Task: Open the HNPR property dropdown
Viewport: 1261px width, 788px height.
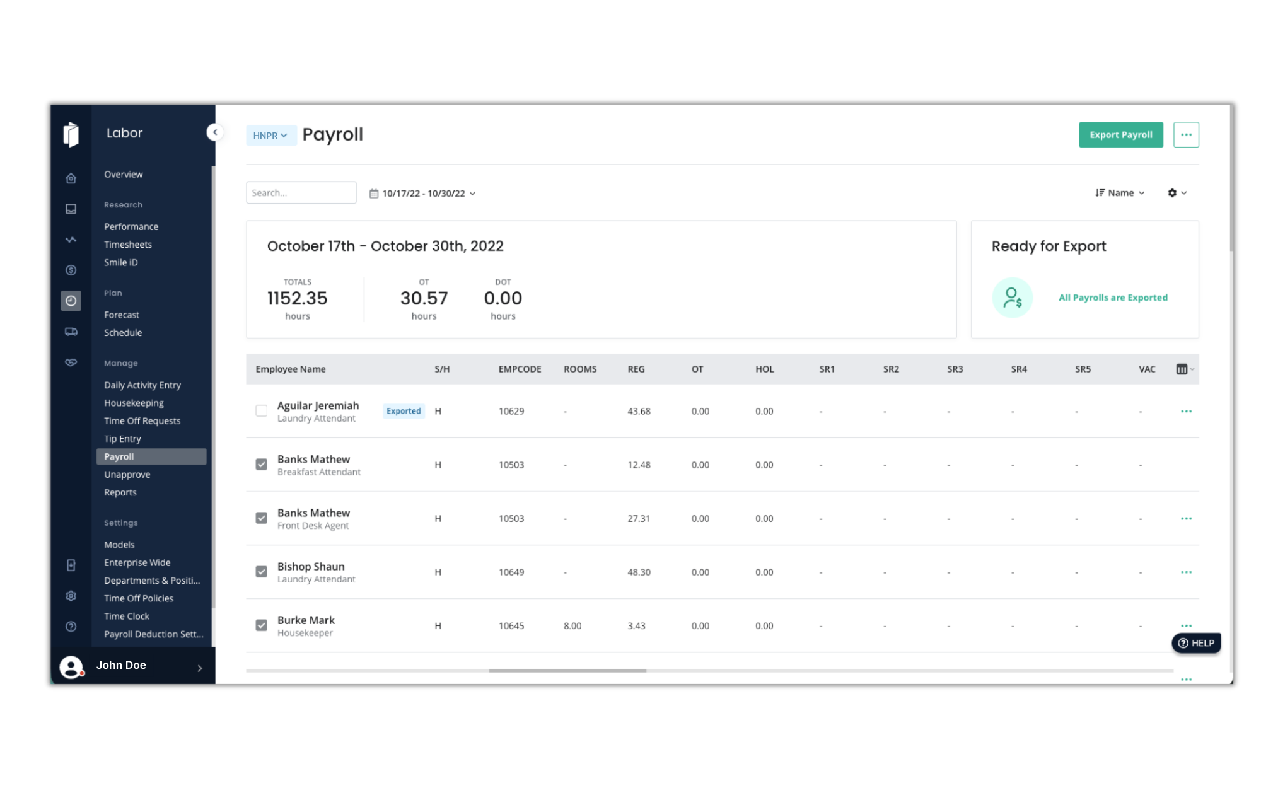Action: [x=270, y=136]
